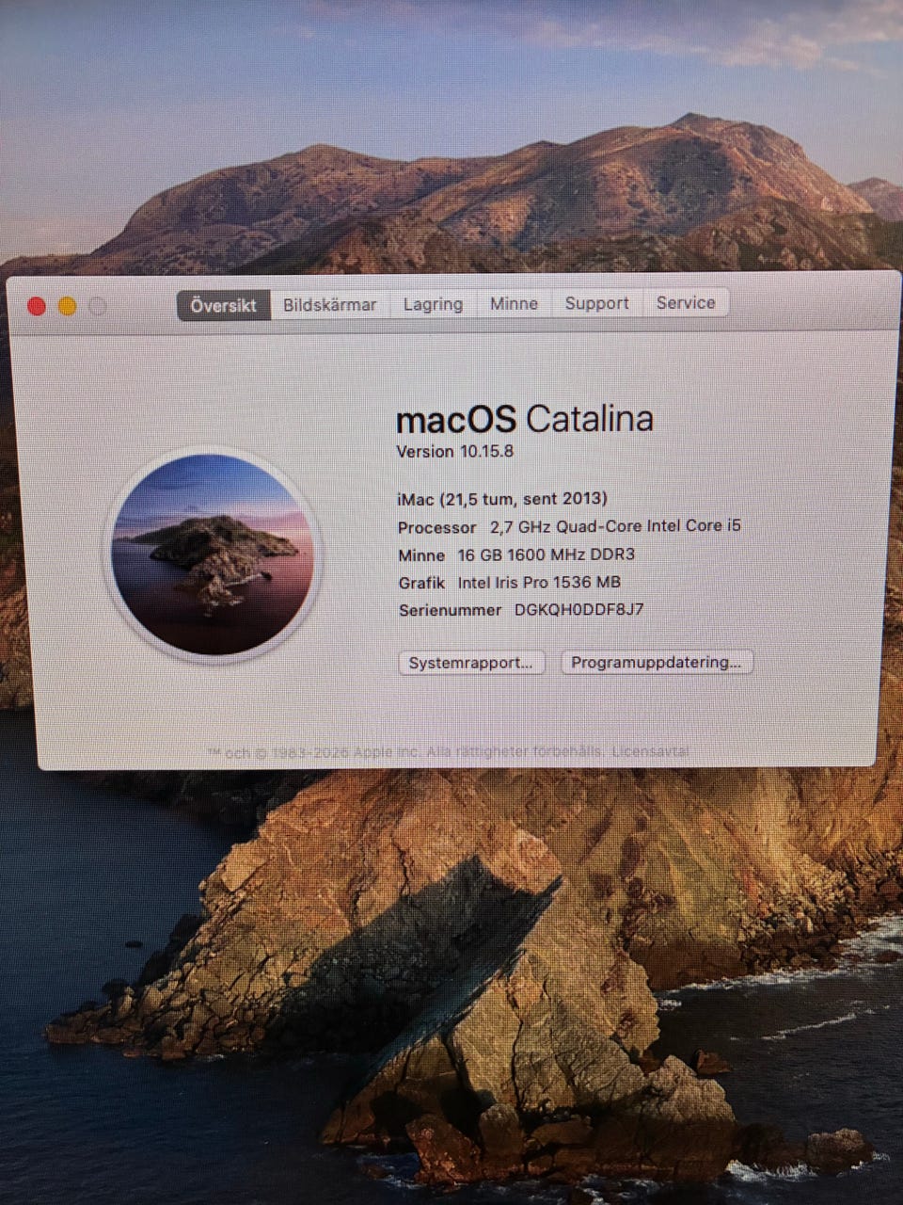Open the Support tab
This screenshot has width=903, height=1205.
click(x=596, y=303)
